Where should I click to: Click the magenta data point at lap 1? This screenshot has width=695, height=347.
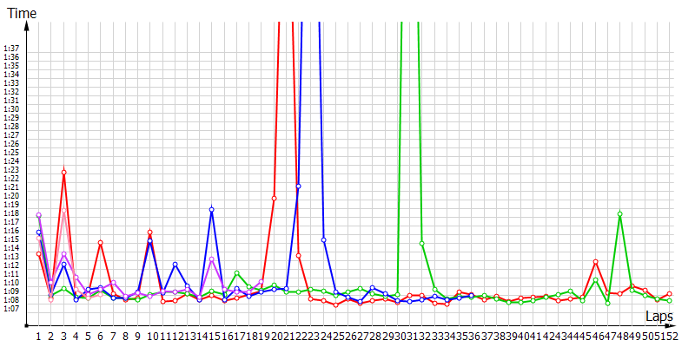point(39,215)
